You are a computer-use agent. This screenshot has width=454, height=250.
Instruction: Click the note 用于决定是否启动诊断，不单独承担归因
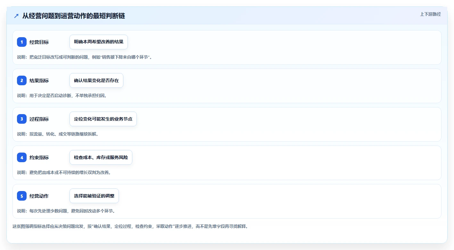(62, 96)
